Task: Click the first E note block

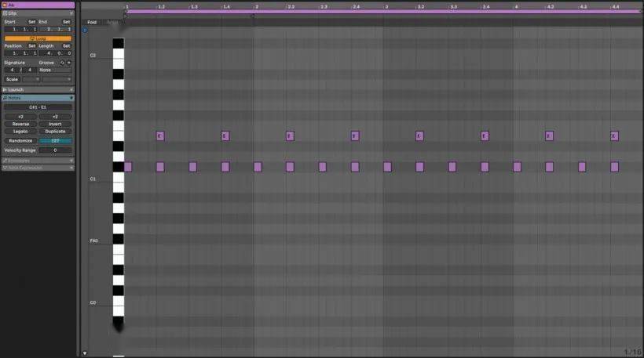Action: pyautogui.click(x=159, y=136)
